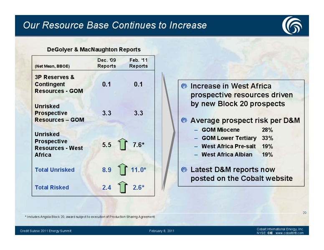The width and height of the screenshot is (324, 250).
Task: Click 'Latest D&M reports now posted' bullet text
Action: (x=242, y=174)
